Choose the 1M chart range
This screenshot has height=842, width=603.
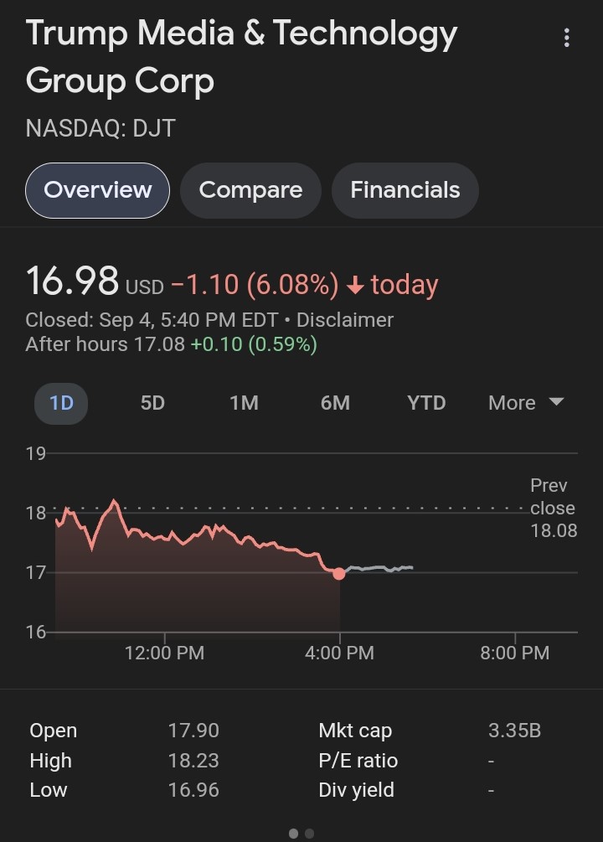(245, 403)
